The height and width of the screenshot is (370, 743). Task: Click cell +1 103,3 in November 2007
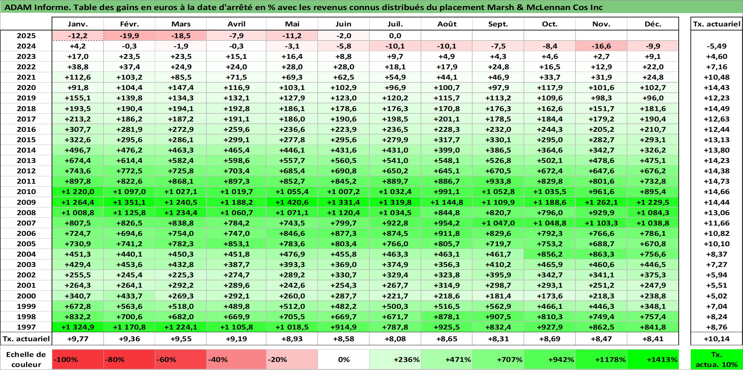coord(601,223)
